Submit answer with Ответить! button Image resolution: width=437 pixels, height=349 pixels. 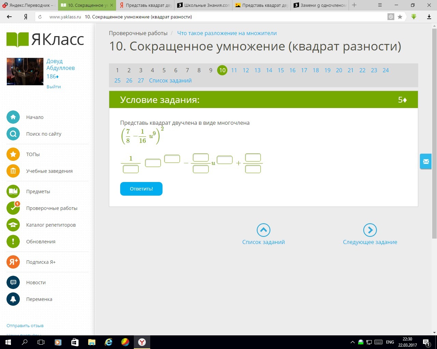pos(141,189)
